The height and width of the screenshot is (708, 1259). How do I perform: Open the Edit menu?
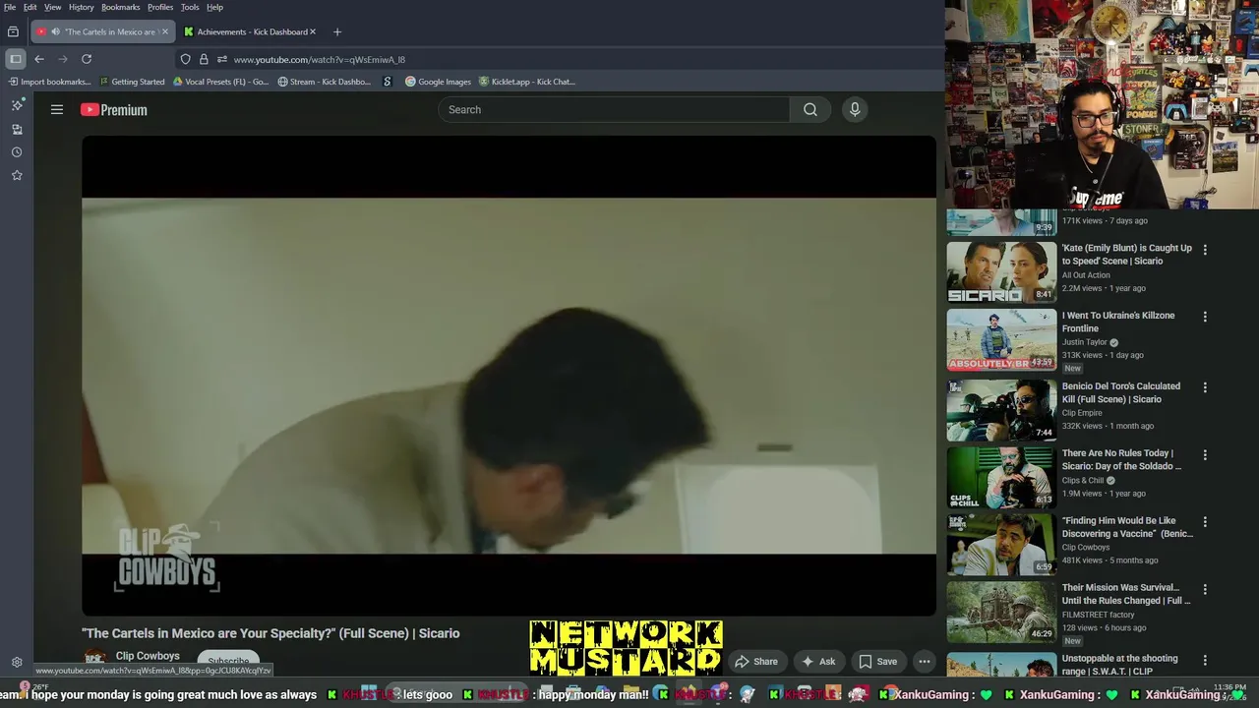click(x=30, y=7)
